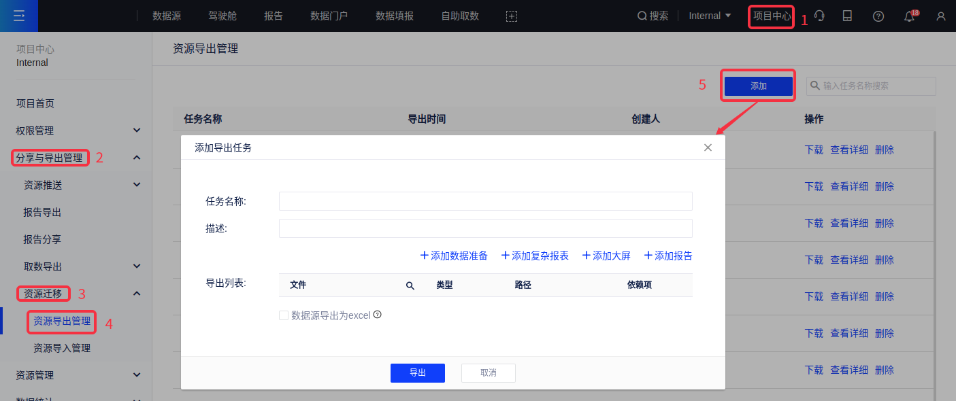Click the hamburger menu icon top-left

pyautogui.click(x=18, y=16)
